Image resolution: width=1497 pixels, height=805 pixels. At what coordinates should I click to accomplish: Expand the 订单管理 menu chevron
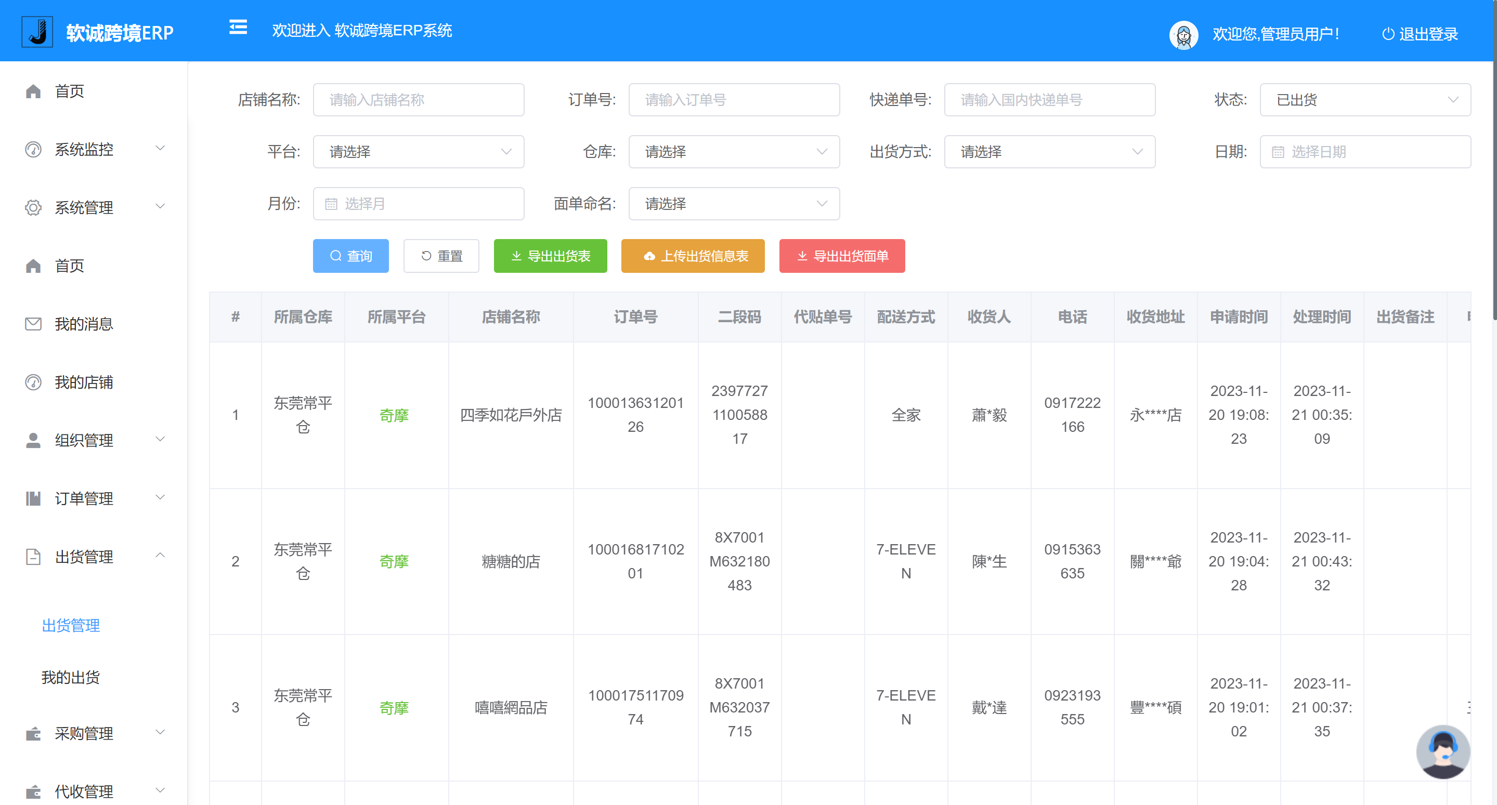pyautogui.click(x=160, y=497)
